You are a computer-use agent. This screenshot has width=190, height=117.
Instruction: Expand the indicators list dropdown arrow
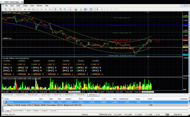(78, 9)
